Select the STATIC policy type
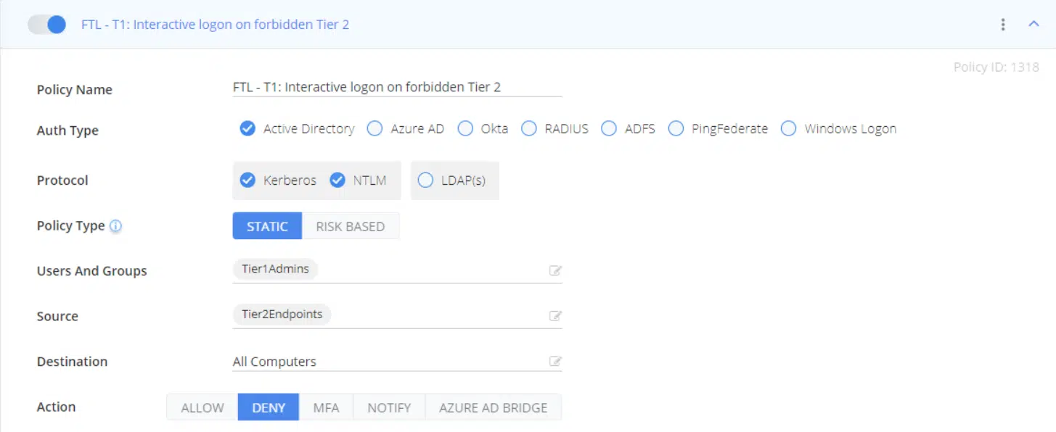1056x432 pixels. pos(267,226)
